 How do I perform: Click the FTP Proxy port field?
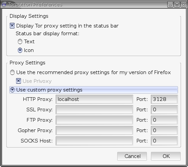click(164, 120)
